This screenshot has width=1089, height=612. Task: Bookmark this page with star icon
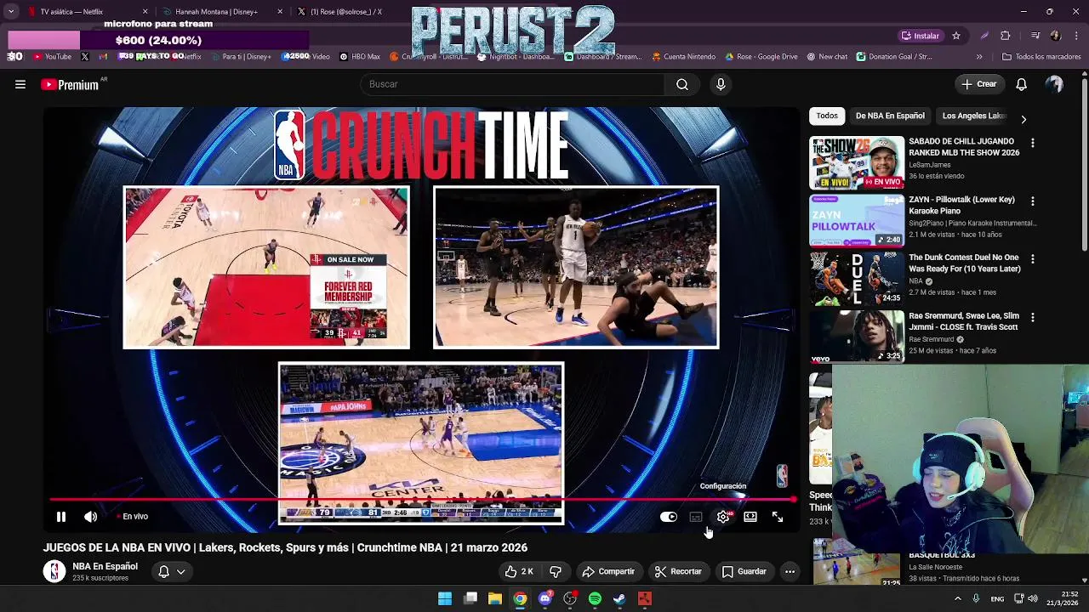[956, 36]
